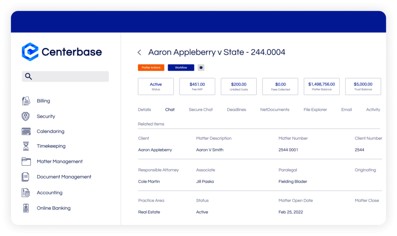Viewport: 397px width, 236px height.
Task: Click the circular status indicator beside Workflow
Action: pos(201,67)
